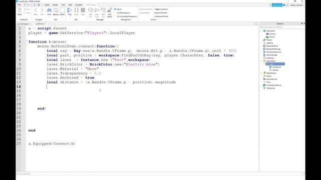This screenshot has height=180, width=321.
Task: Select ServerScriptService in Explorer
Action: click(272, 52)
